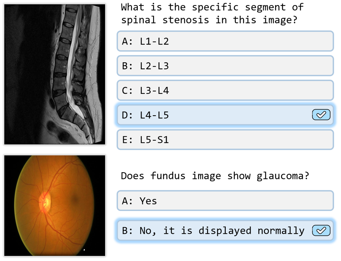Click the bright optic disc in fundus image
Screen dimensions: 341x261
pos(46,202)
